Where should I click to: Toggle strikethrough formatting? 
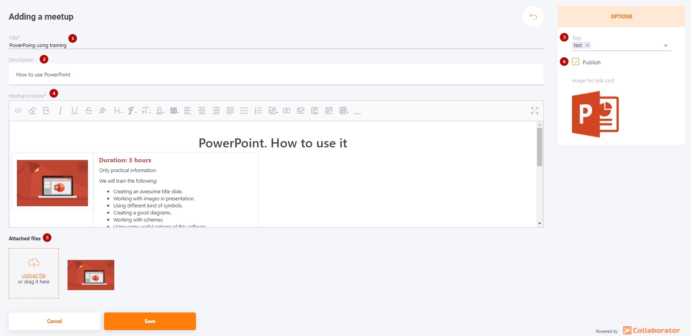tap(89, 111)
